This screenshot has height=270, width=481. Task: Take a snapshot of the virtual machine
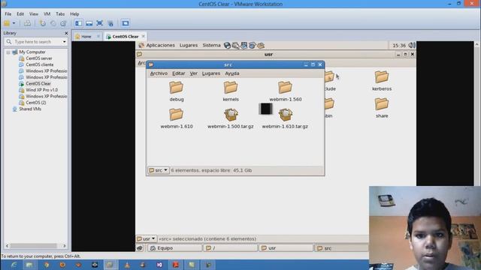click(x=43, y=23)
